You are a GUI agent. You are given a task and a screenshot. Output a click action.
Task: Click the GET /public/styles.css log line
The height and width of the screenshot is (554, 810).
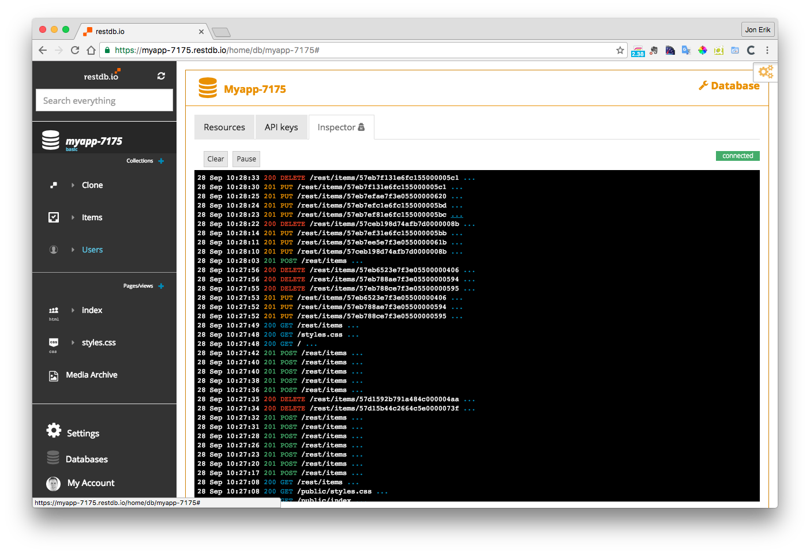[x=292, y=492]
